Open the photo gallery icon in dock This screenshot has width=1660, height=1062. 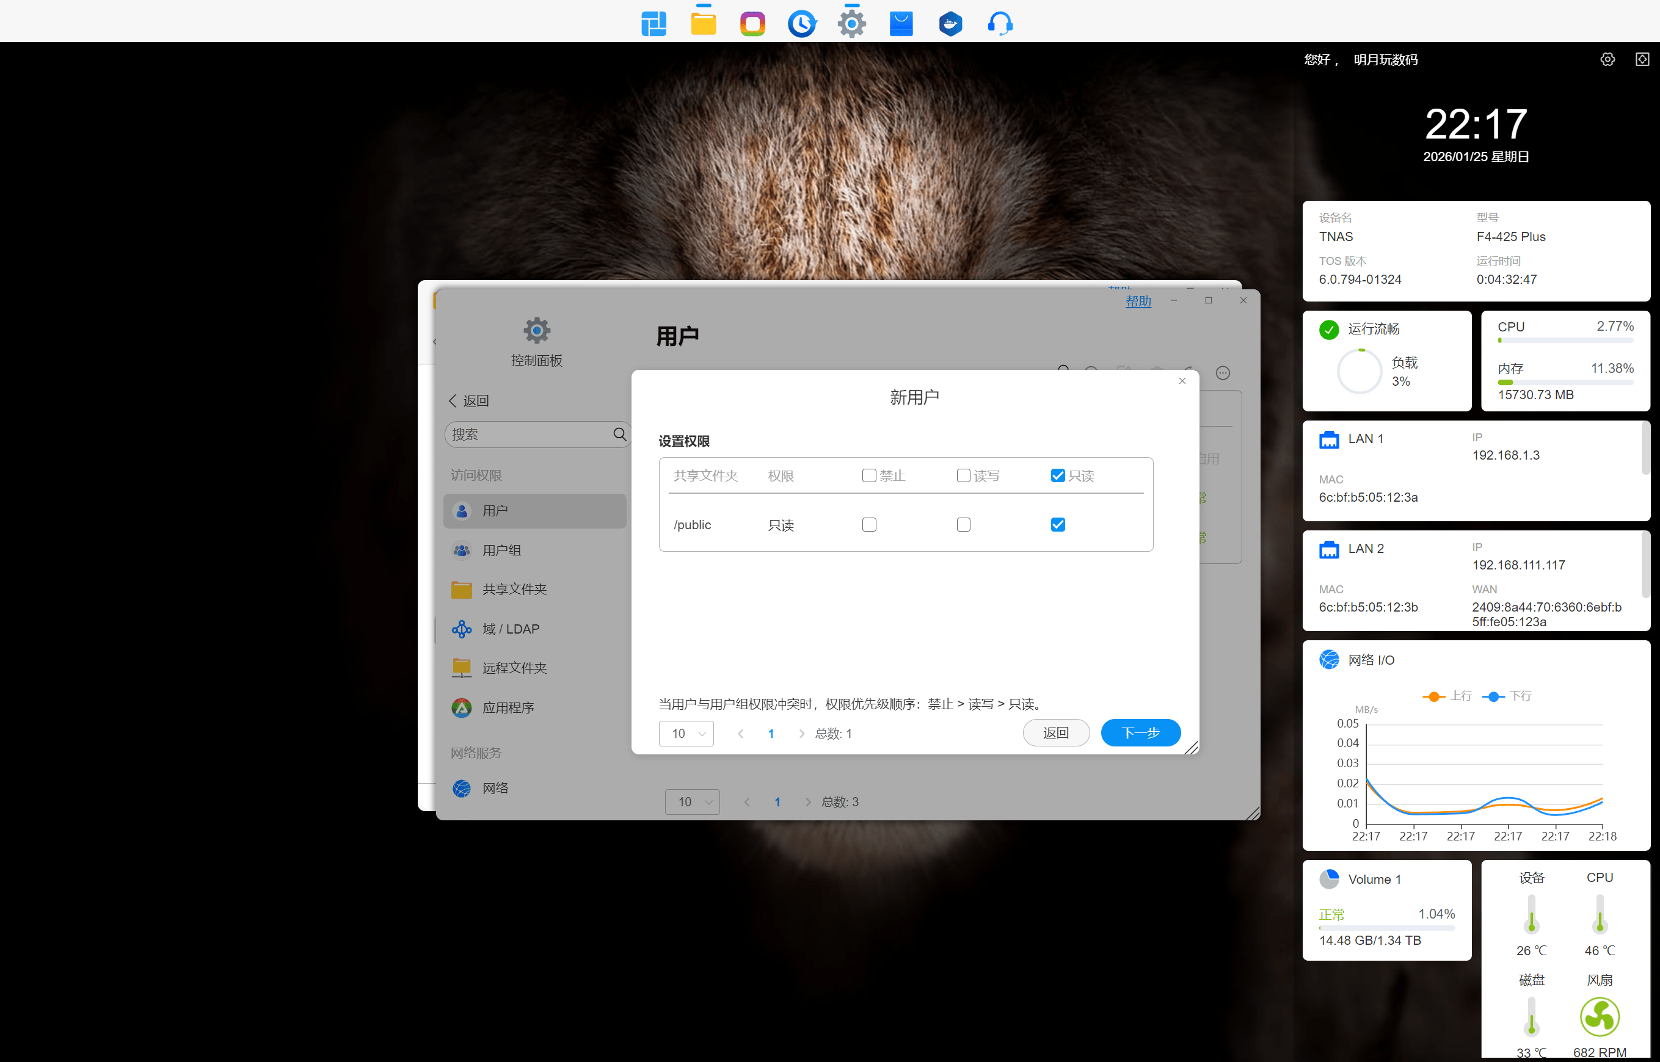coord(752,24)
